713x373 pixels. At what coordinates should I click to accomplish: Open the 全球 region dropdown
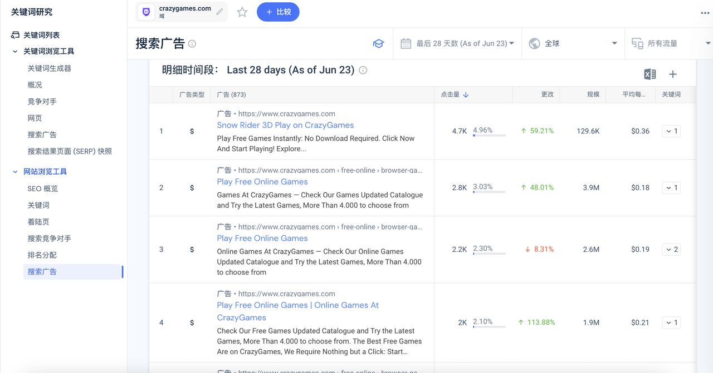[x=573, y=43]
